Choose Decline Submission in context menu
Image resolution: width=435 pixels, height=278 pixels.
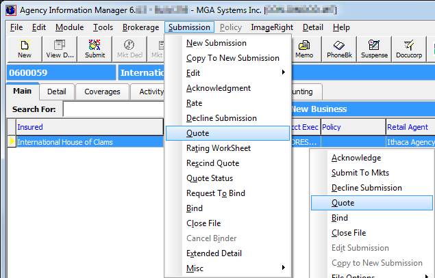(x=366, y=188)
